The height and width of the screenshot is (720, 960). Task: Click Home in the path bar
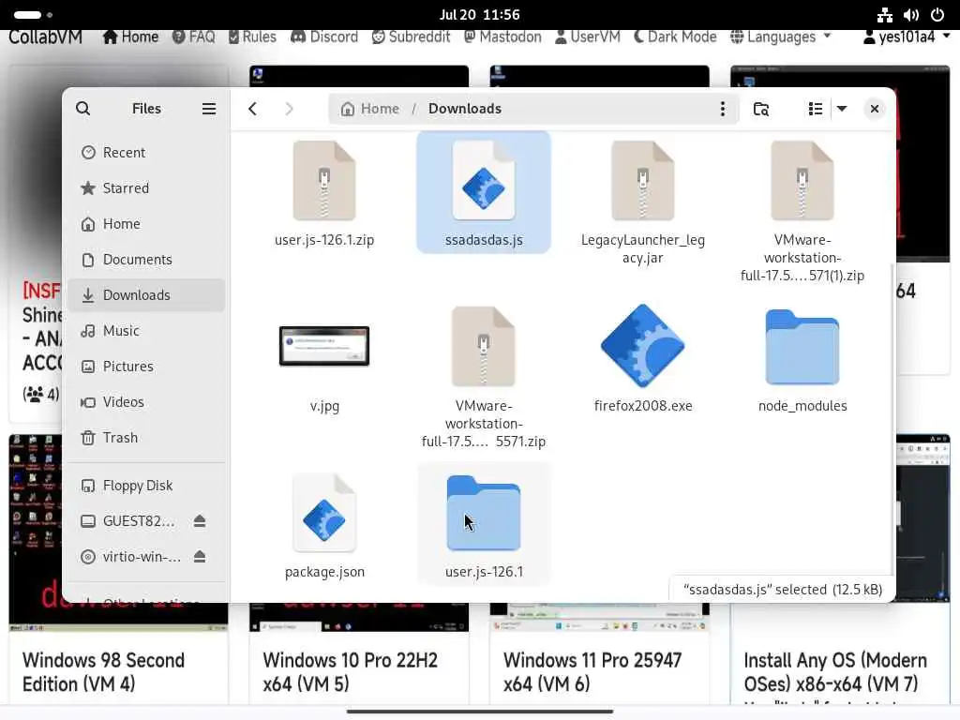point(370,109)
